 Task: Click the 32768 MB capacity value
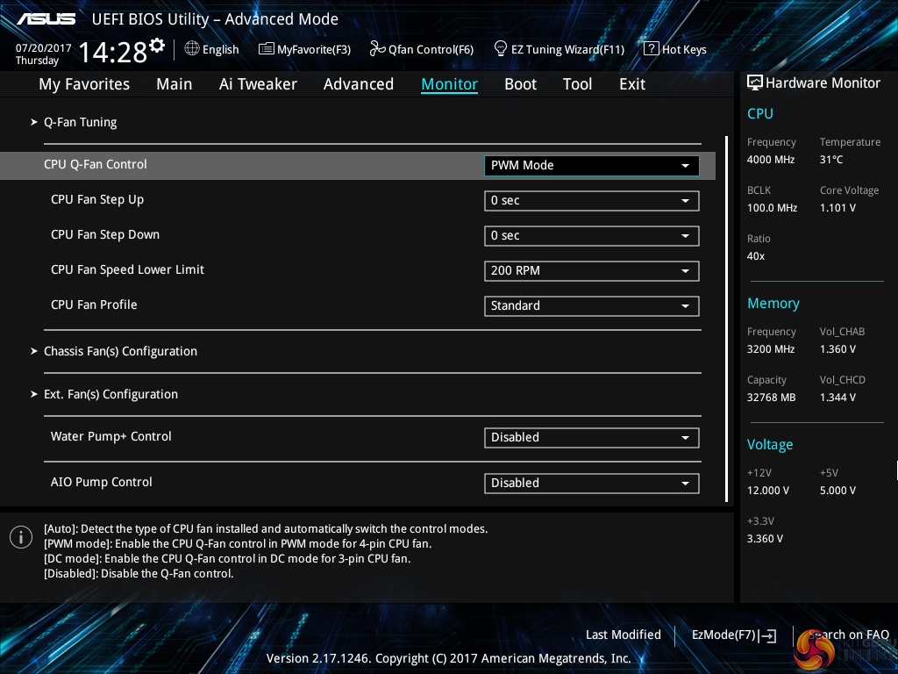pyautogui.click(x=771, y=398)
